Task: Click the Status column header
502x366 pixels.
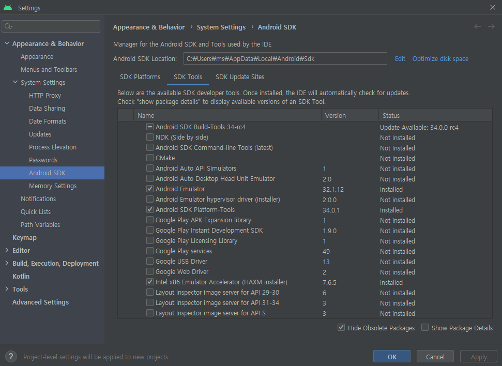Action: (x=435, y=115)
